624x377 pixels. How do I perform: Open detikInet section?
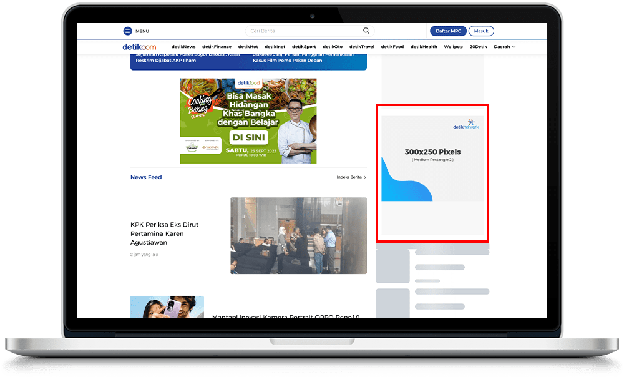(275, 47)
